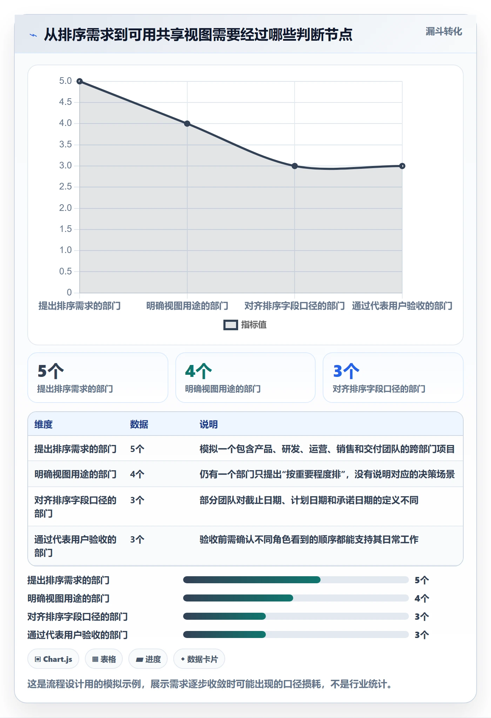Select the chart point above 对齐排序字段口径的部门
491x718 pixels.
click(295, 166)
